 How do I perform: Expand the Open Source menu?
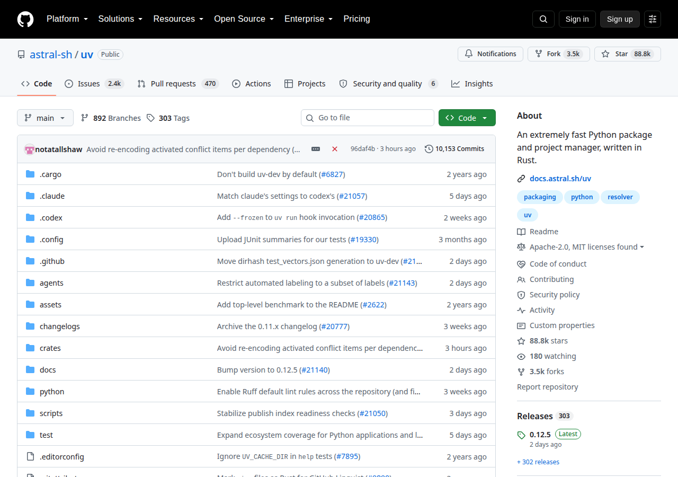[x=244, y=19]
